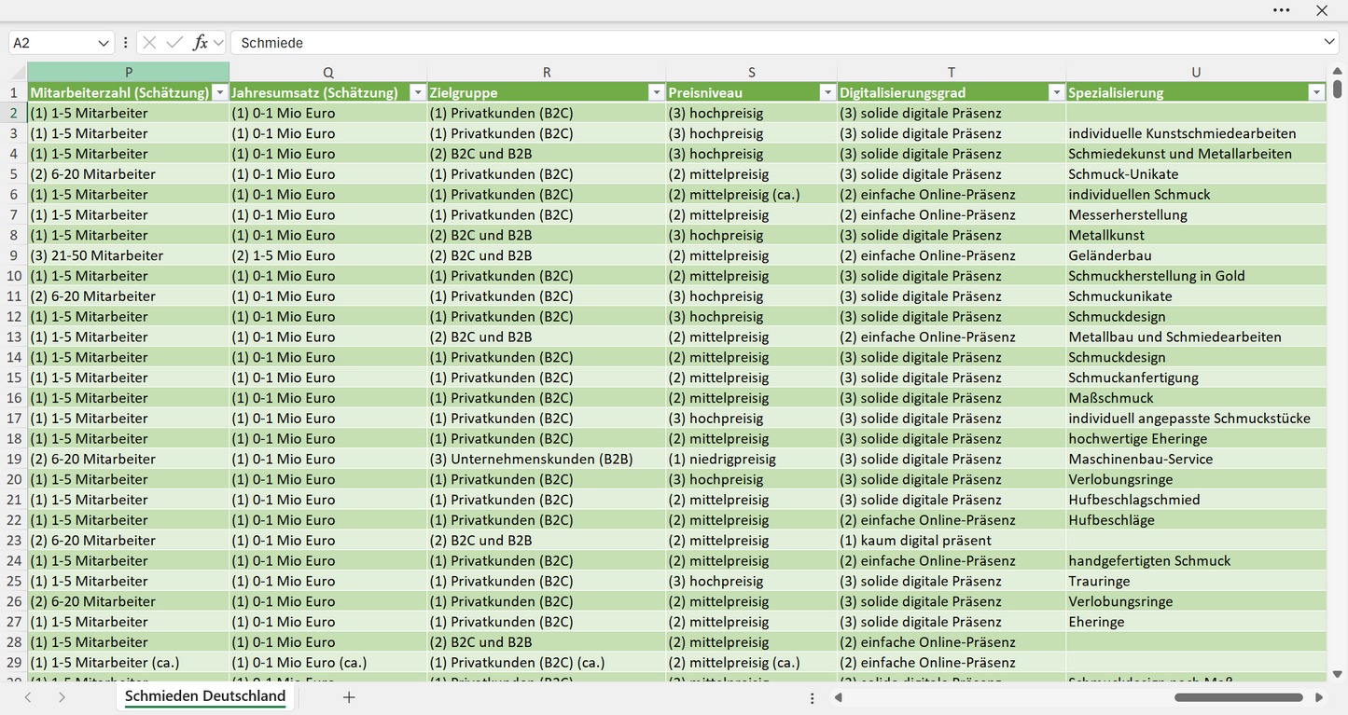
Task: Select cell '(1) niedrigpreisig'
Action: pos(751,459)
